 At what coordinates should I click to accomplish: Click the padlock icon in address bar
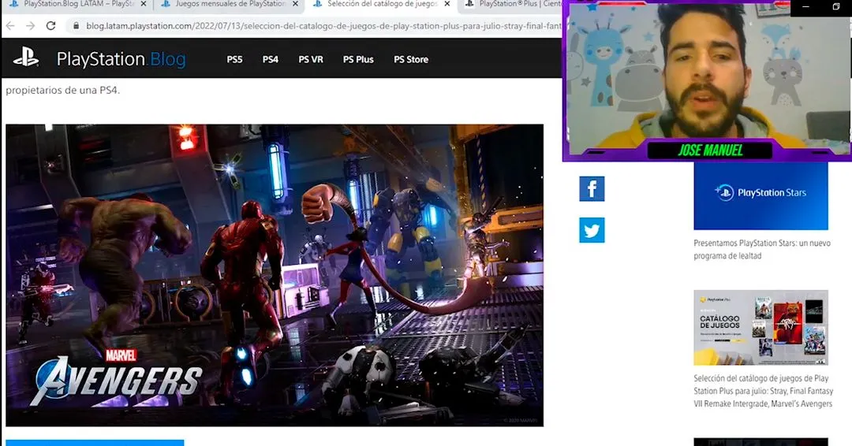[76, 25]
